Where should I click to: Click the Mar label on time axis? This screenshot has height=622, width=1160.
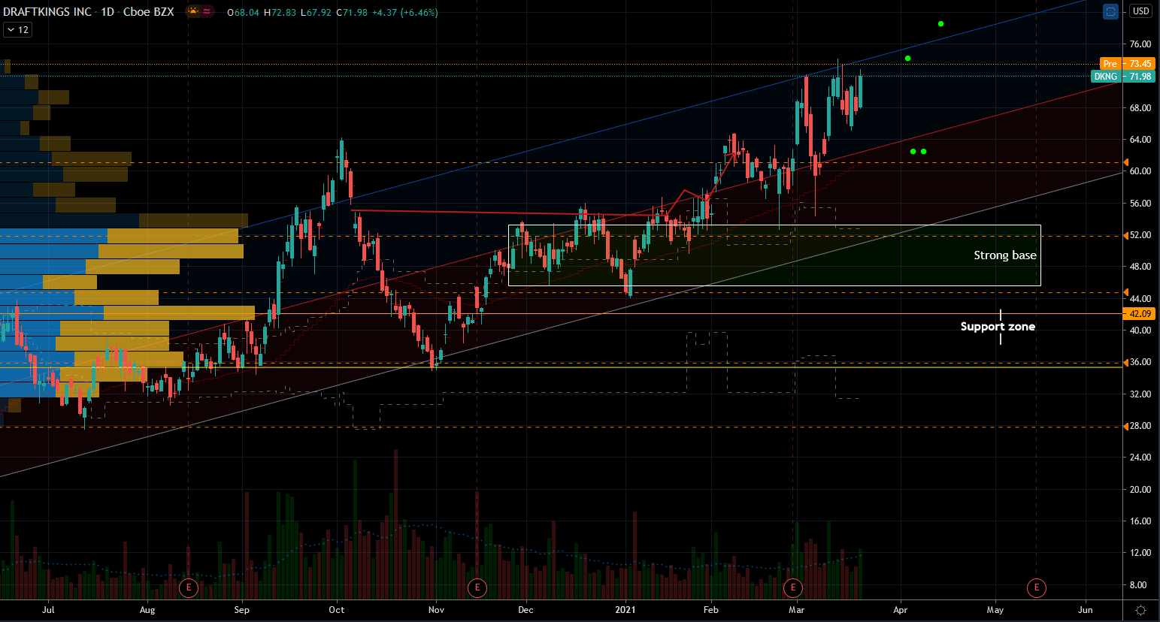pos(797,610)
